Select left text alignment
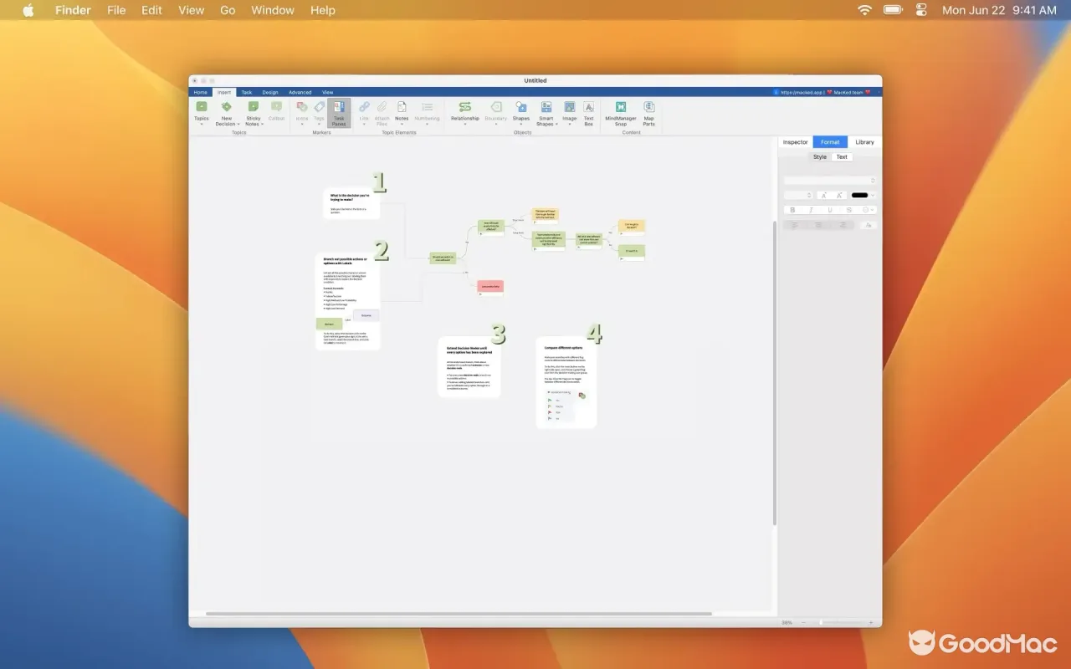Screen dimensions: 1071x669 point(794,225)
